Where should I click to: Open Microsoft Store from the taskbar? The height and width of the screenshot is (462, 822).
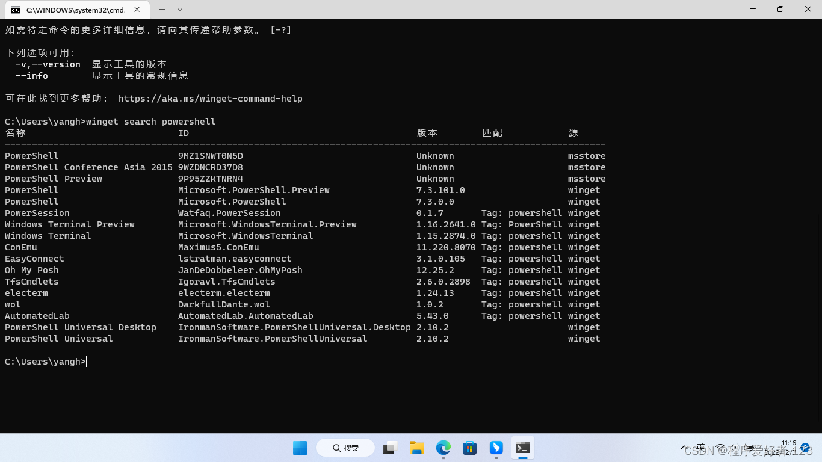point(470,448)
